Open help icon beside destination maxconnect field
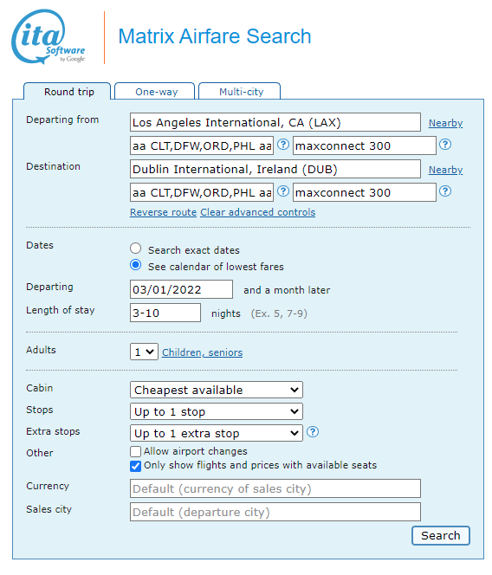The height and width of the screenshot is (575, 492). [445, 191]
